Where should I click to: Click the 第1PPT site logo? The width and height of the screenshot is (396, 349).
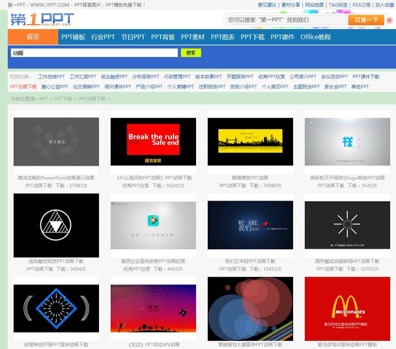click(x=42, y=19)
